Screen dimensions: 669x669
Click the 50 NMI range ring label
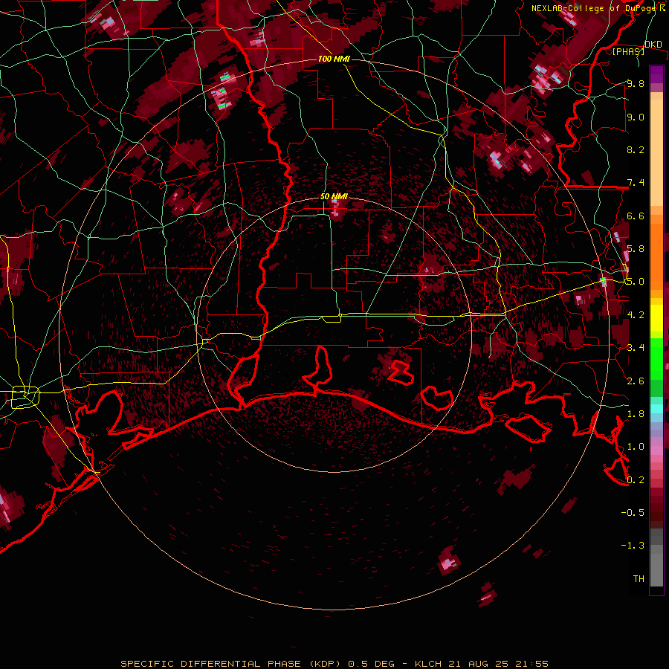pos(334,196)
